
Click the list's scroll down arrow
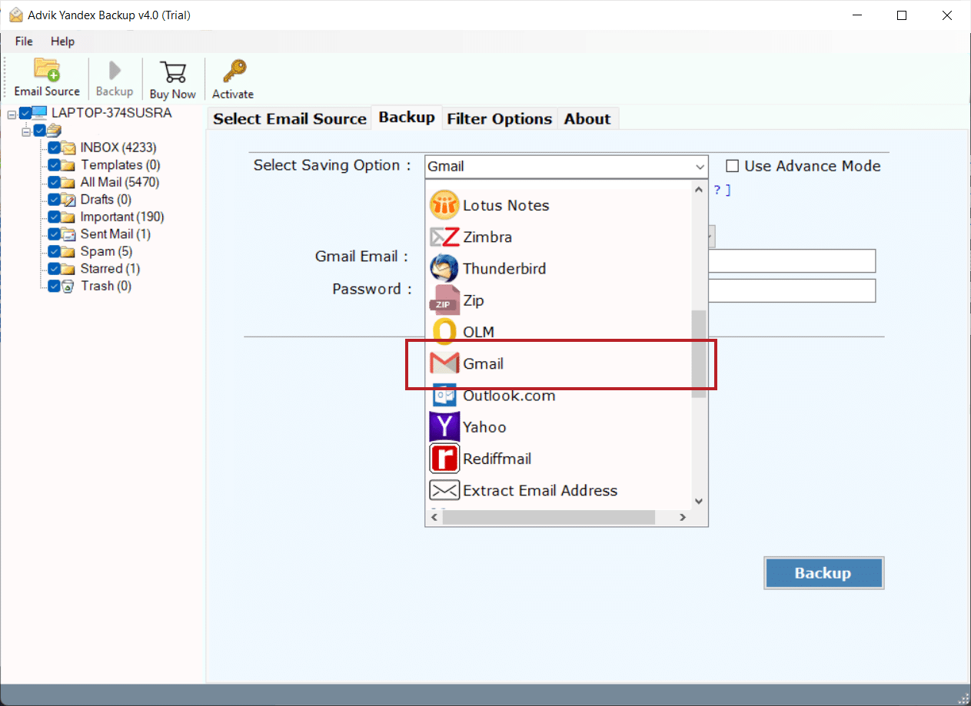click(699, 501)
